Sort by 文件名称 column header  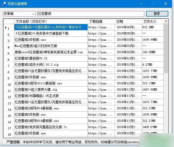tap(51, 21)
